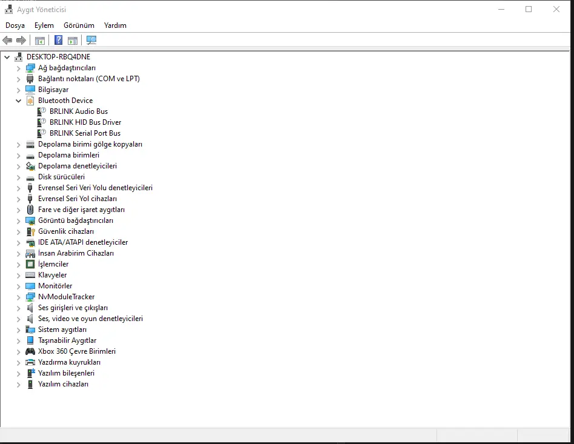This screenshot has width=574, height=444.
Task: Close the Aygıt Yöneticisi window
Action: pyautogui.click(x=556, y=10)
